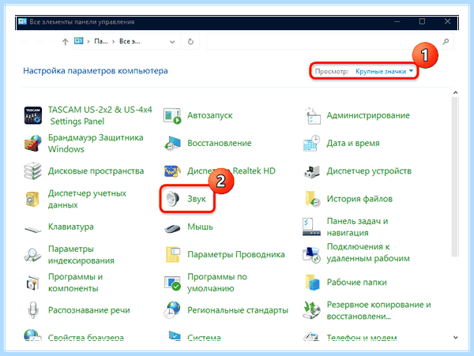Viewport: 474px width, 356px height.
Task: Click the История файлов folder icon
Action: (312, 199)
